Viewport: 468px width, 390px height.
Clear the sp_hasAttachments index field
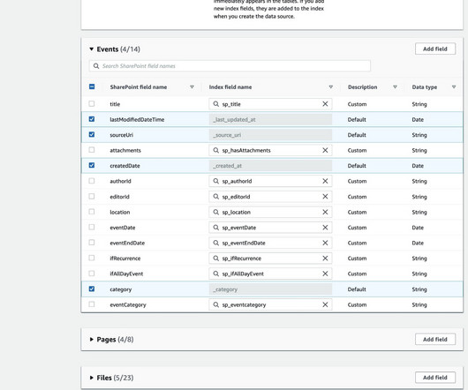point(325,150)
